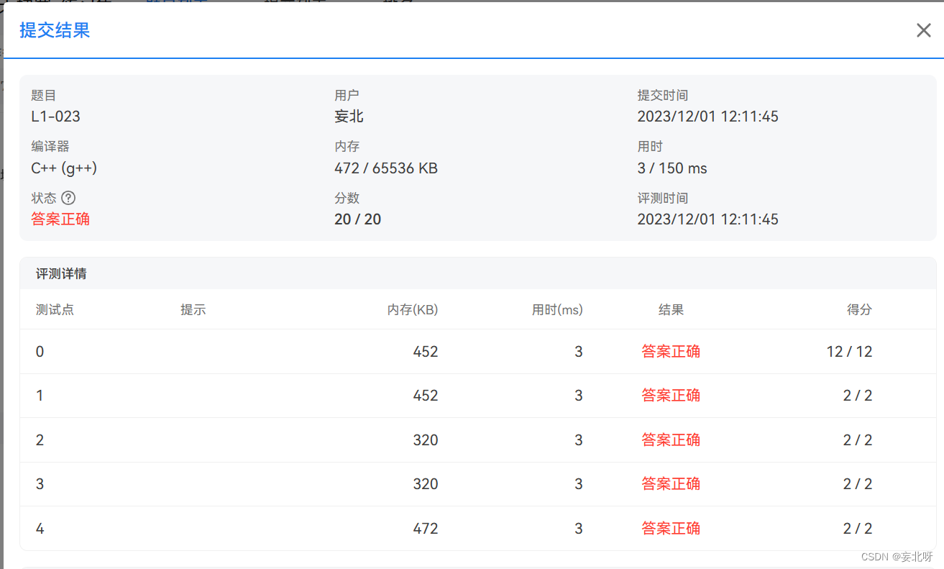The image size is (944, 569).
Task: Select the 内存(KB) column header
Action: [x=413, y=310]
